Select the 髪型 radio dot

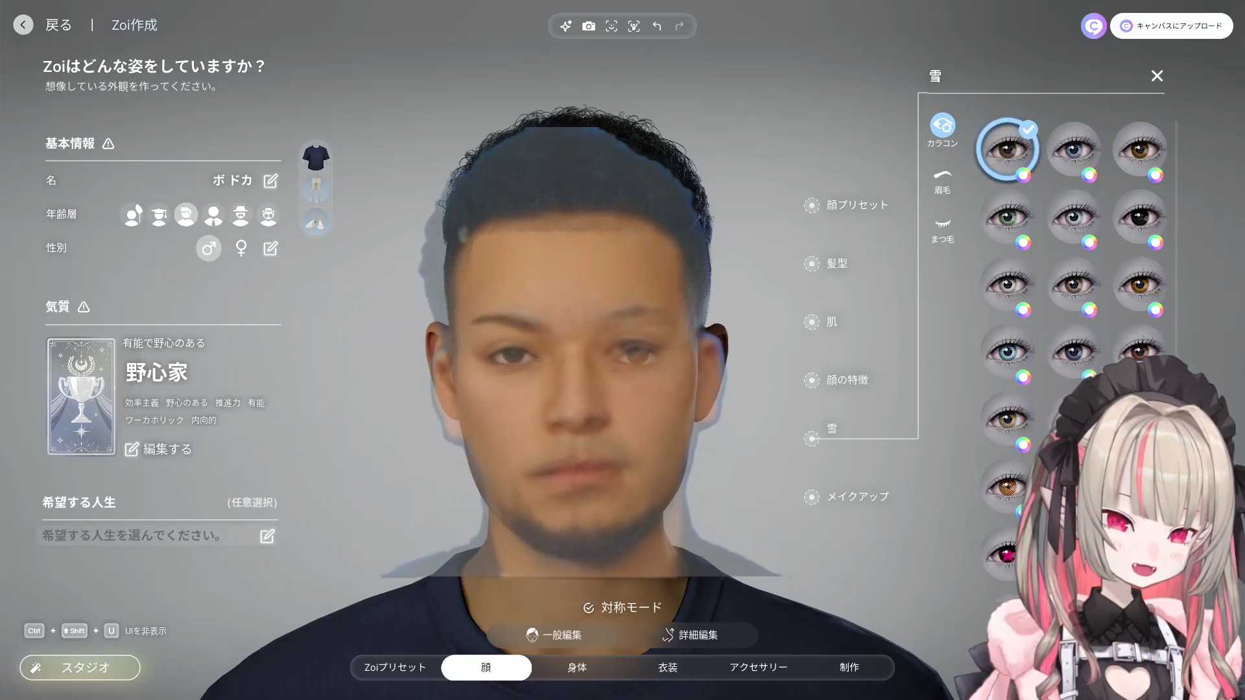click(x=812, y=264)
